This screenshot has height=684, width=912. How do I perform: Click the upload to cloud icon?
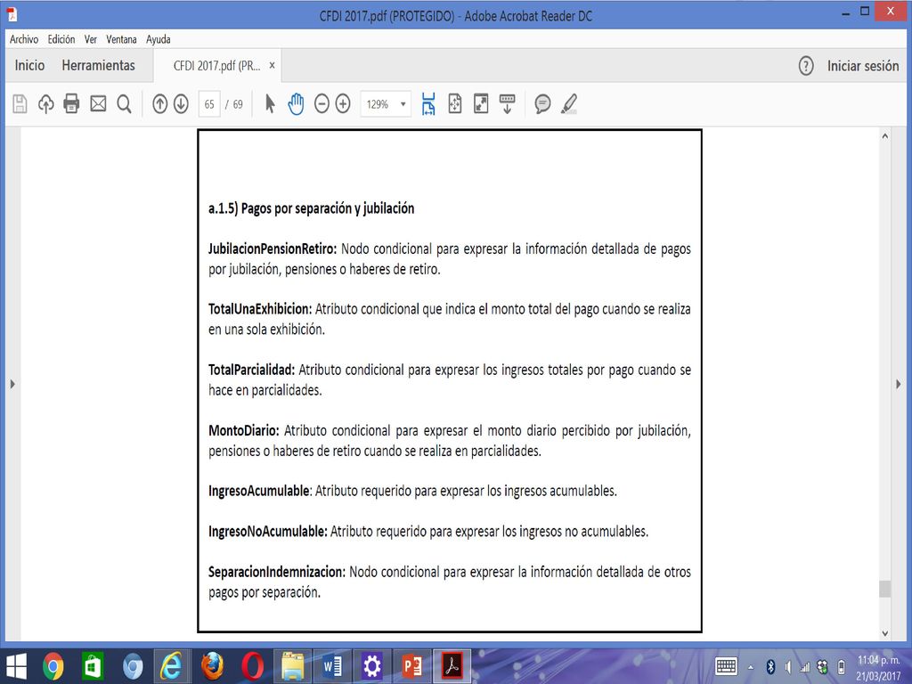46,104
